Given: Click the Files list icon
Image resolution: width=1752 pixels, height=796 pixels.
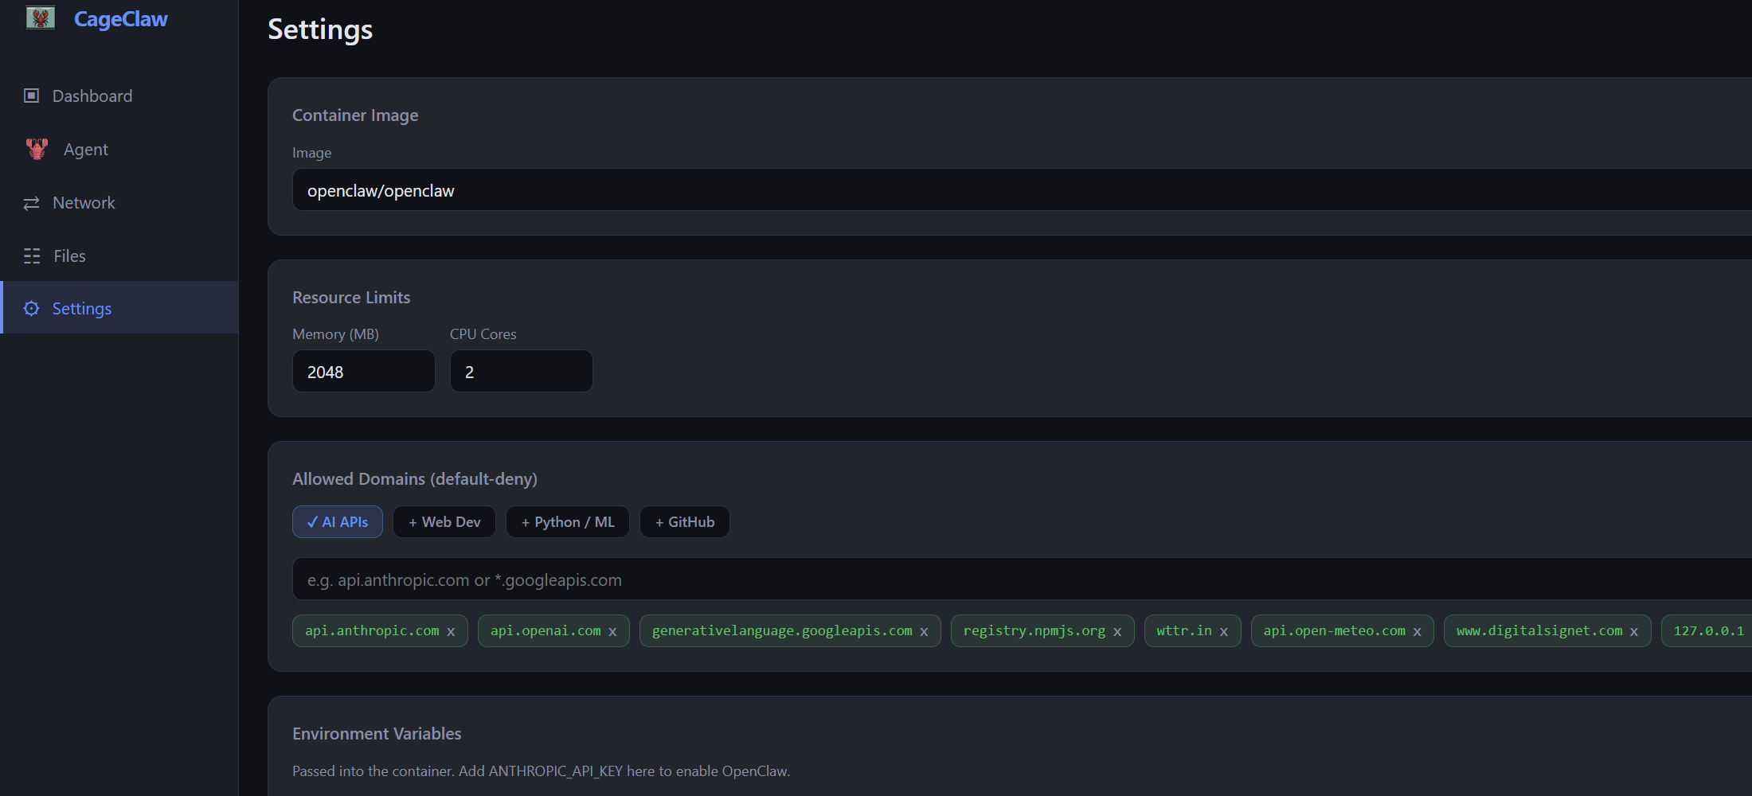Looking at the screenshot, I should [31, 256].
